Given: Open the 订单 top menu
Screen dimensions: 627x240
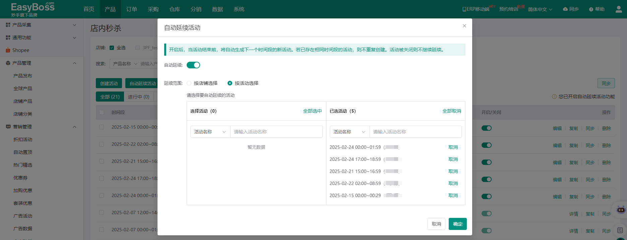Looking at the screenshot, I should click(x=132, y=9).
